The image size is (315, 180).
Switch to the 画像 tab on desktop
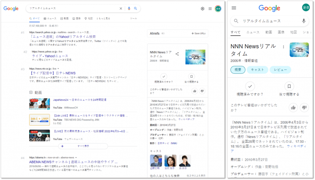coord(77,18)
